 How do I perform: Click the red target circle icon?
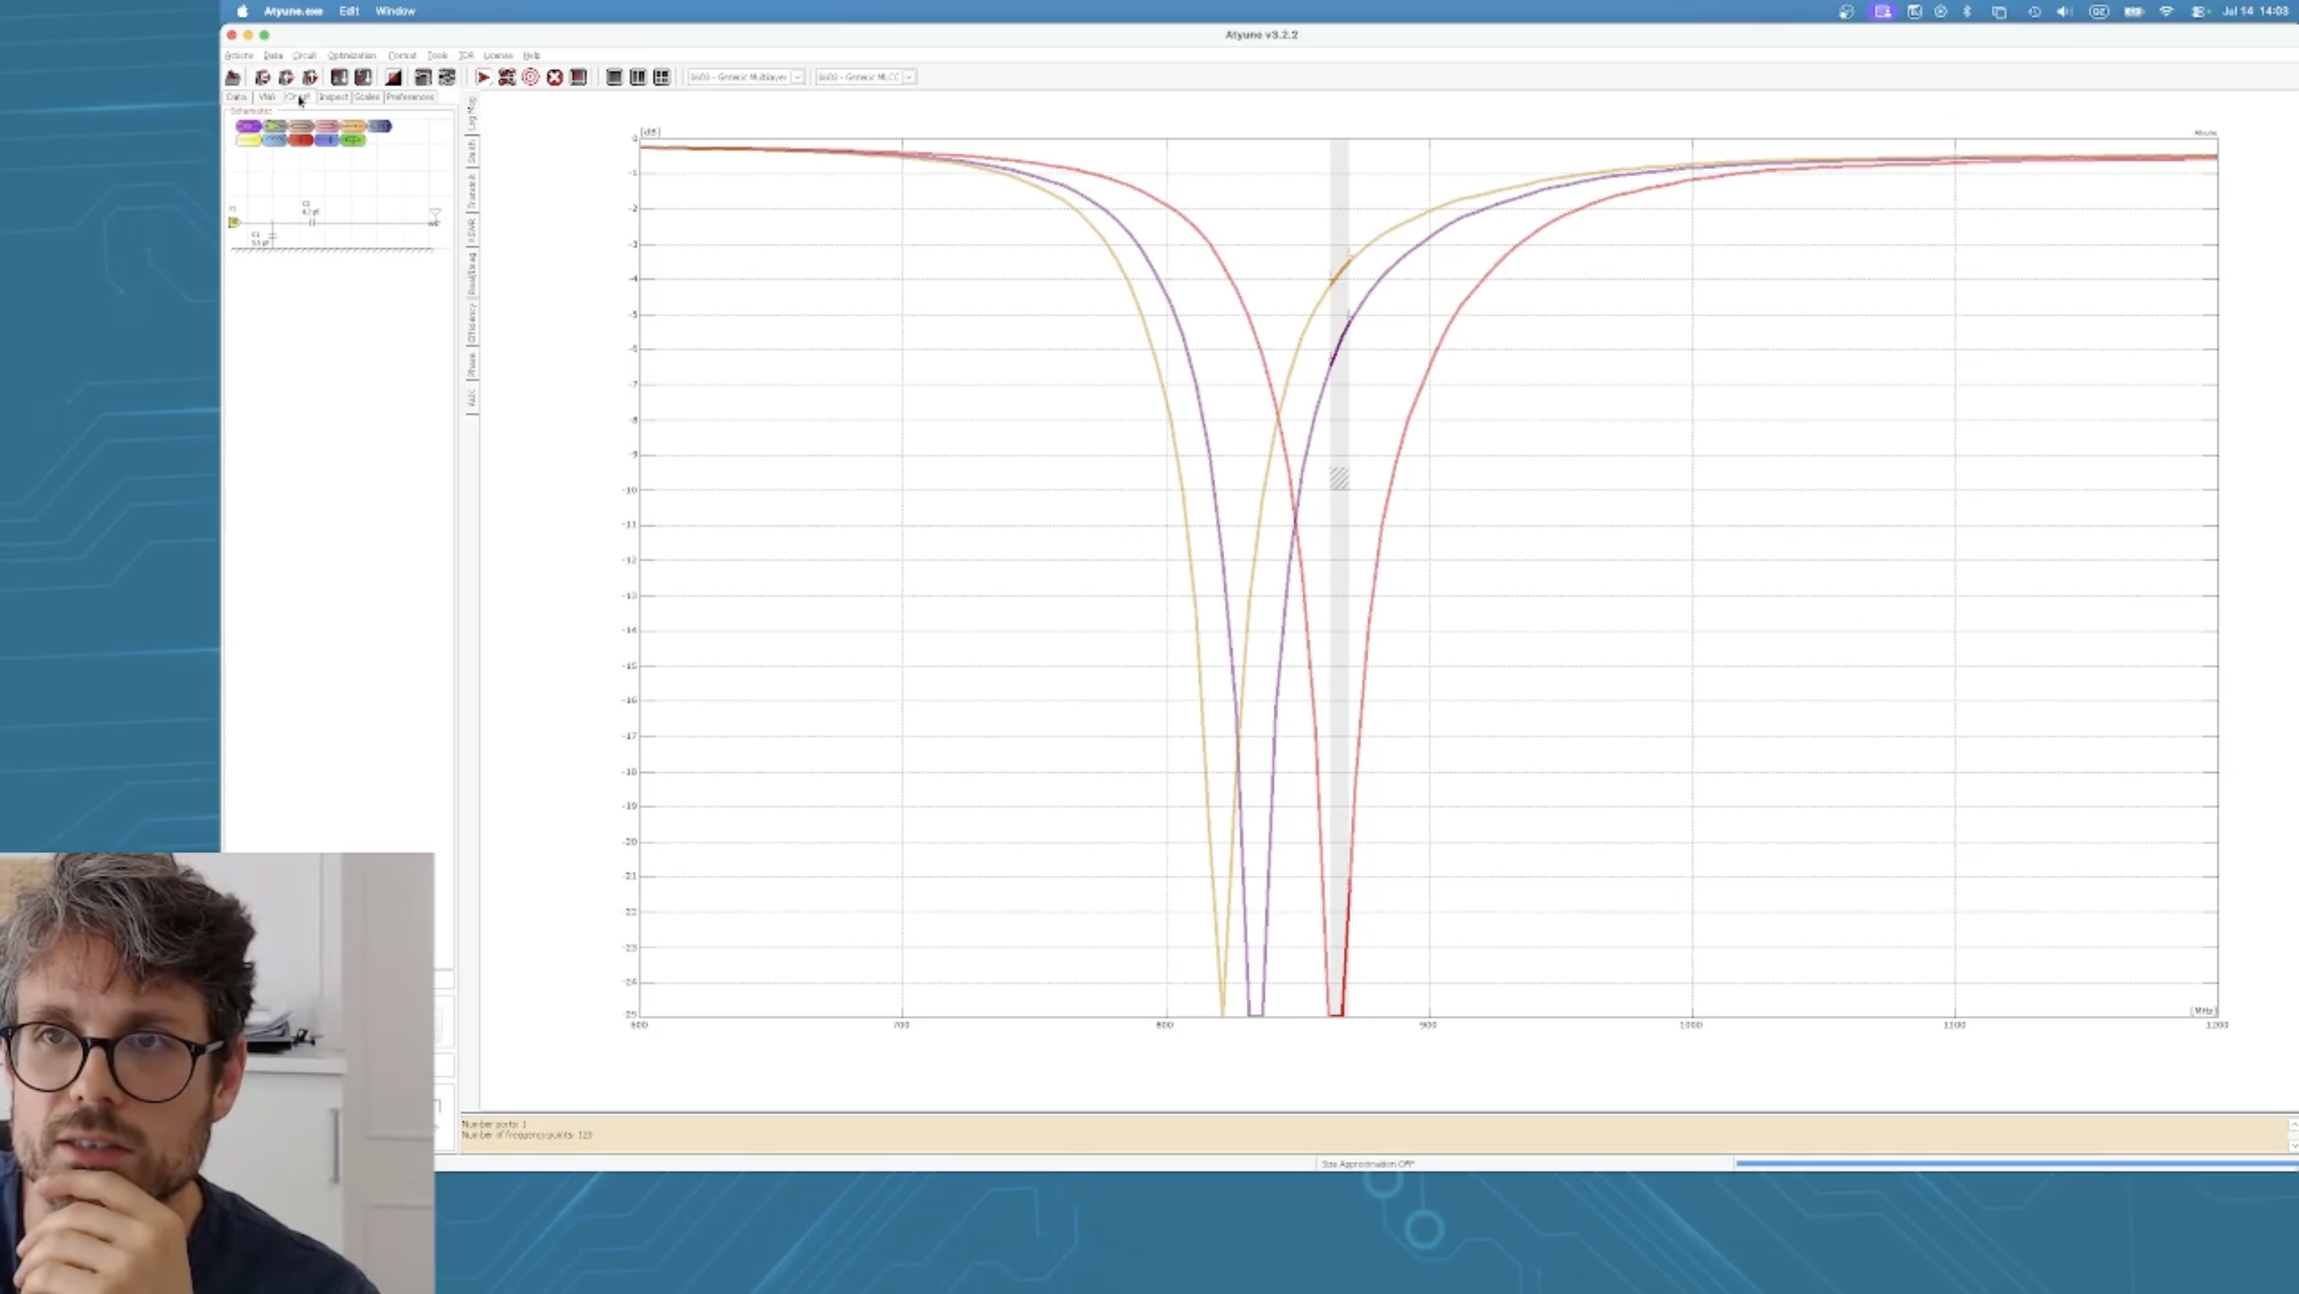pyautogui.click(x=531, y=78)
